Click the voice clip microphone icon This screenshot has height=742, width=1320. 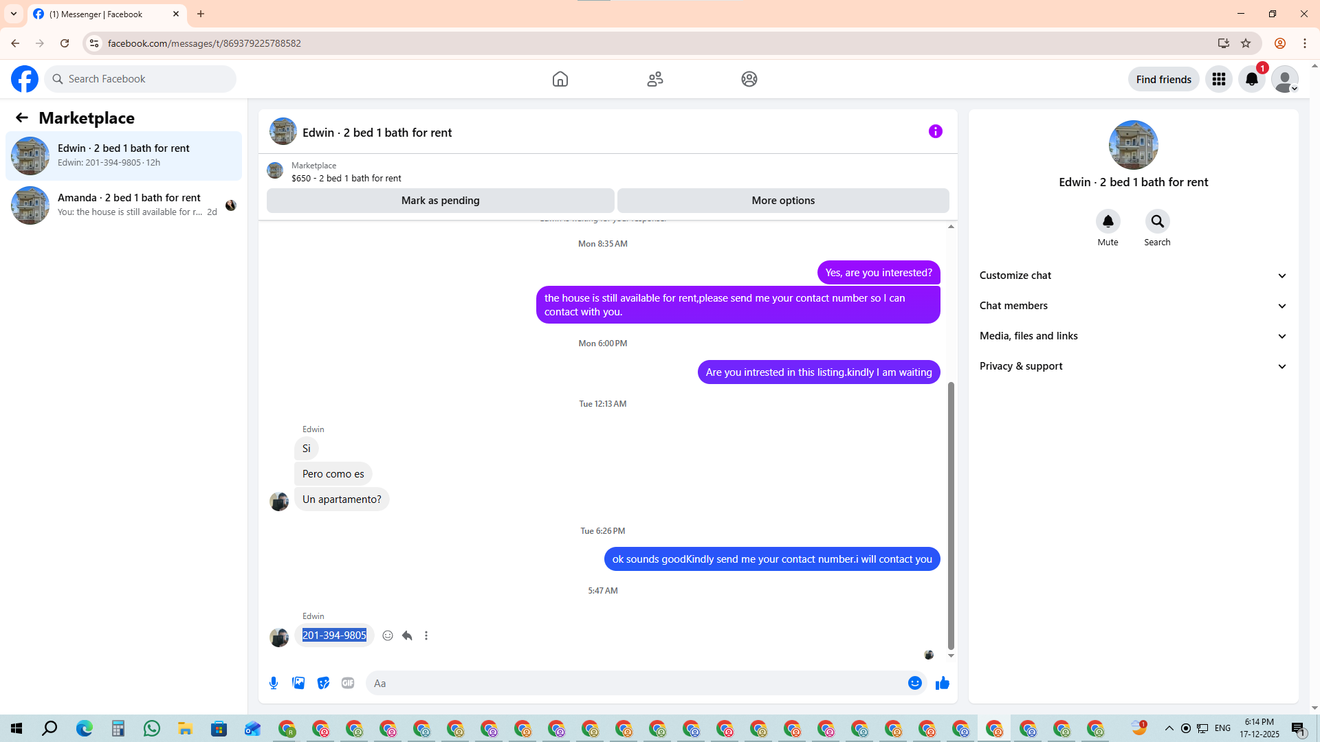(x=274, y=683)
